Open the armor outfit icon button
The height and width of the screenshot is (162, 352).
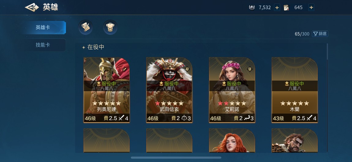click(x=110, y=27)
